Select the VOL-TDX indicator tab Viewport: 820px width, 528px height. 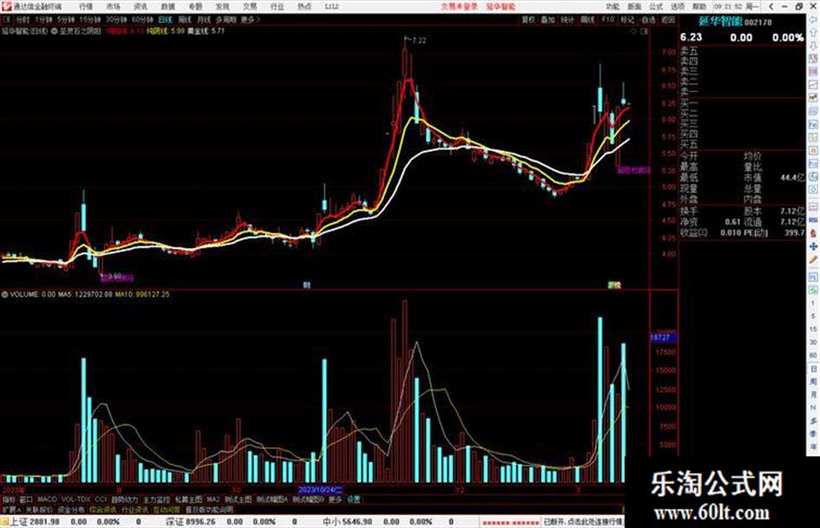(x=75, y=499)
